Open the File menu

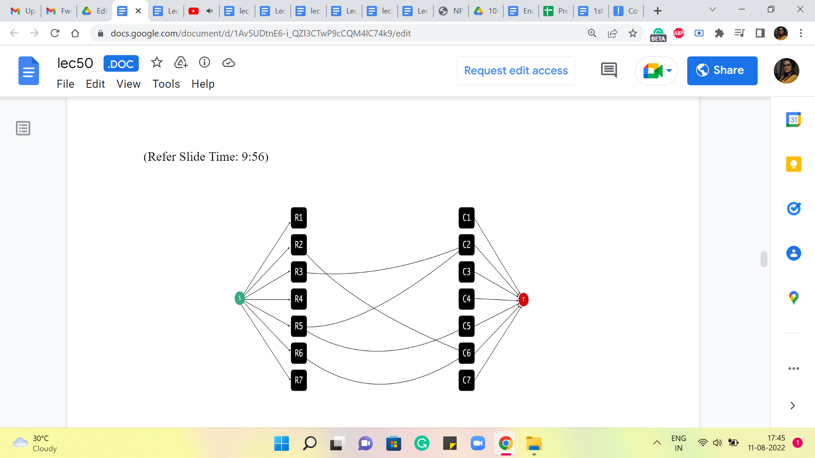tap(65, 84)
